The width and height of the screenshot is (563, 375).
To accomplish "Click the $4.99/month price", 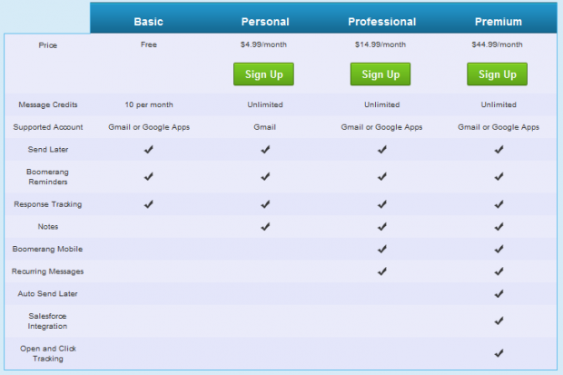I will [x=263, y=44].
